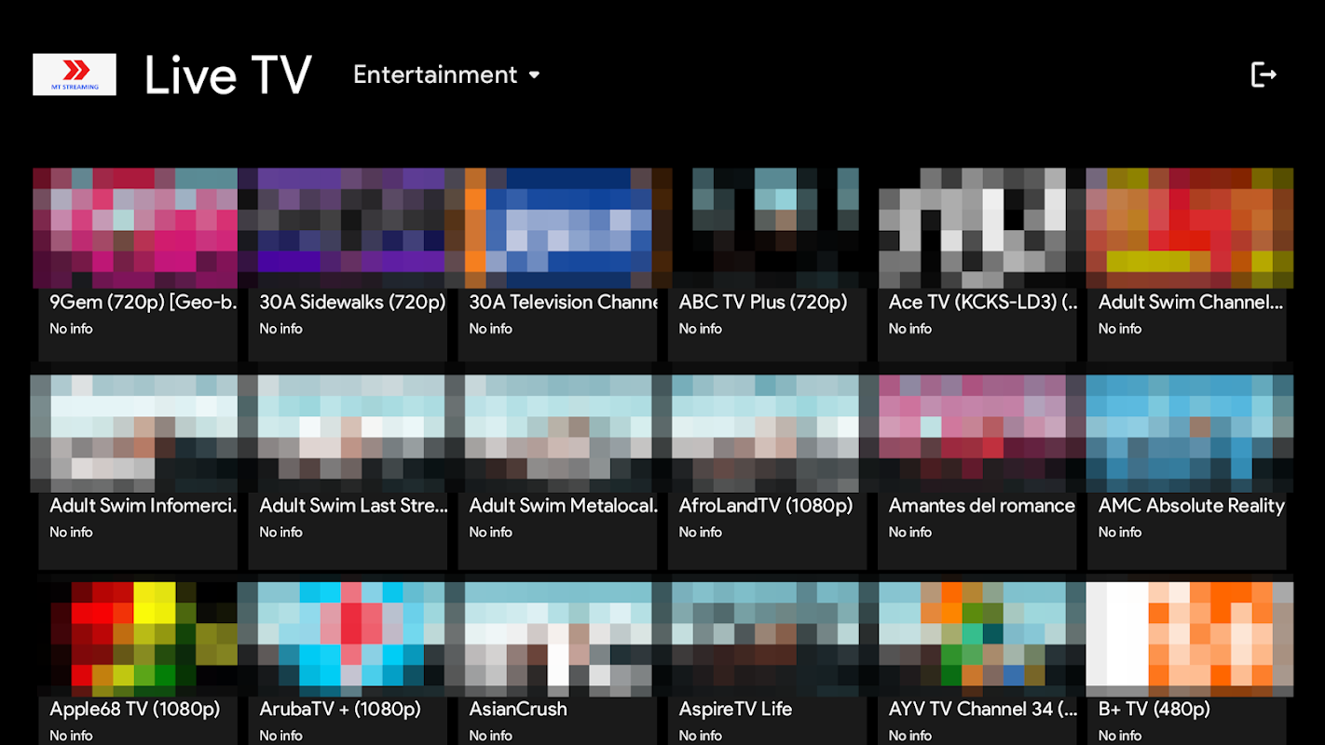
Task: Select the 30A Television Channel title
Action: click(x=564, y=302)
